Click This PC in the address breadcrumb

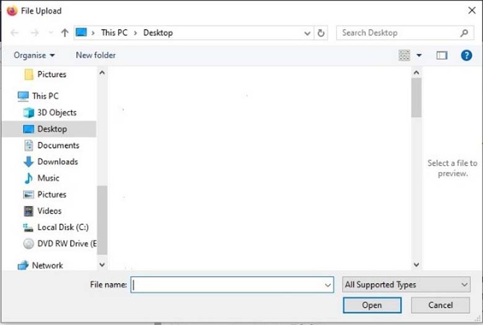114,33
